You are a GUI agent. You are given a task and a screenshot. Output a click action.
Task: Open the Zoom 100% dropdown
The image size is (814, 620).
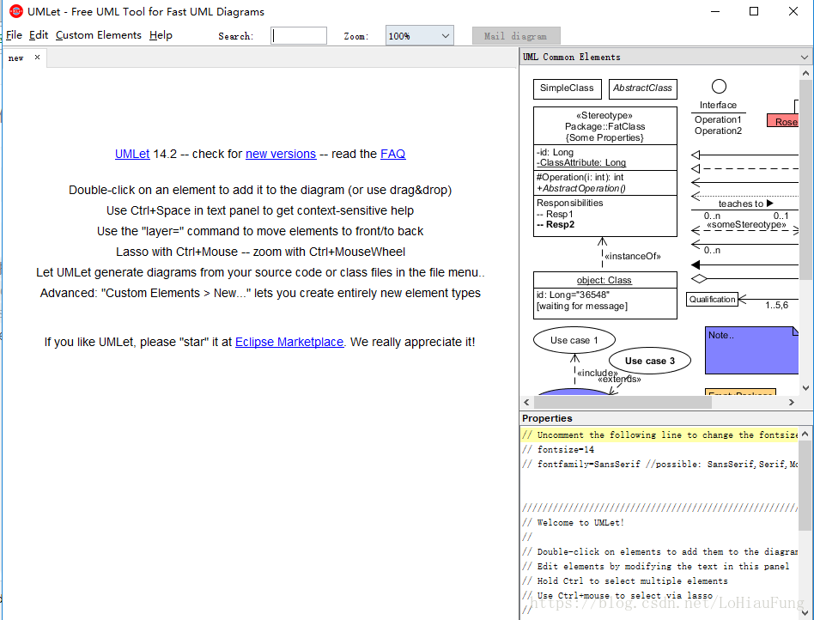420,36
